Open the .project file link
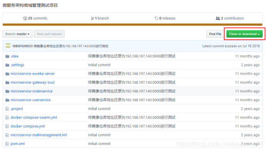Viewport: 267px width, 151px height. click(17, 109)
